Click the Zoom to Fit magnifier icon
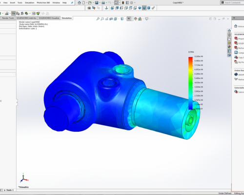The image size is (244, 195). [98, 19]
